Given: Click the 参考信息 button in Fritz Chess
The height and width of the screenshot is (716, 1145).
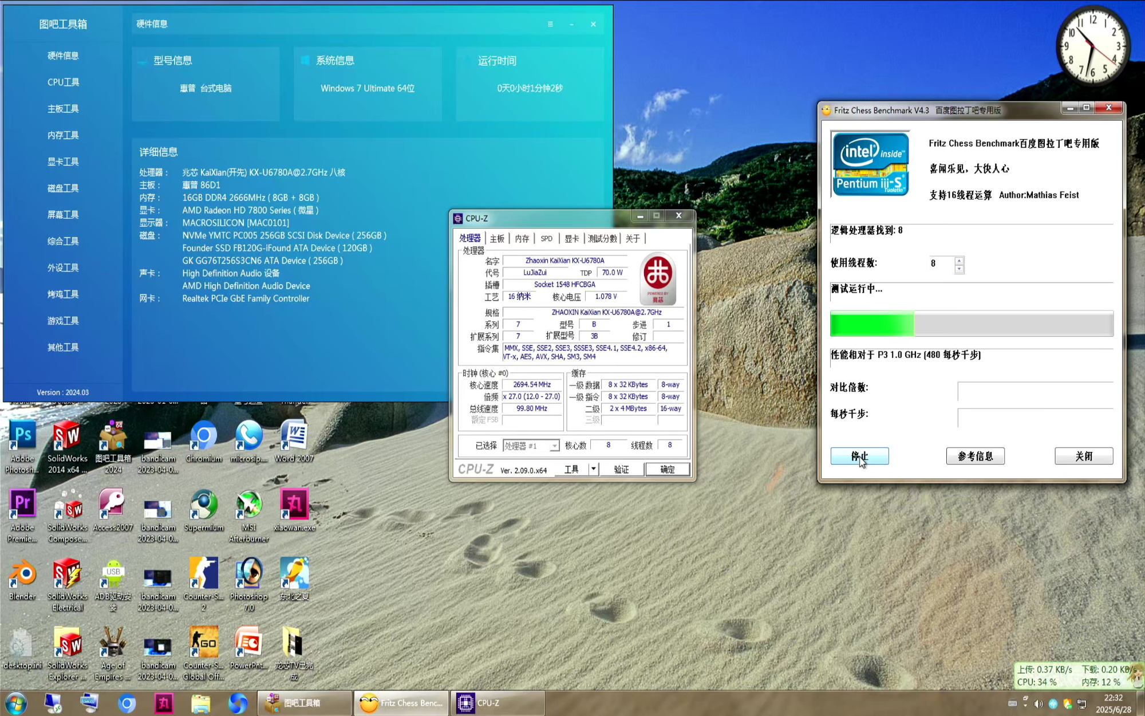Looking at the screenshot, I should [975, 456].
